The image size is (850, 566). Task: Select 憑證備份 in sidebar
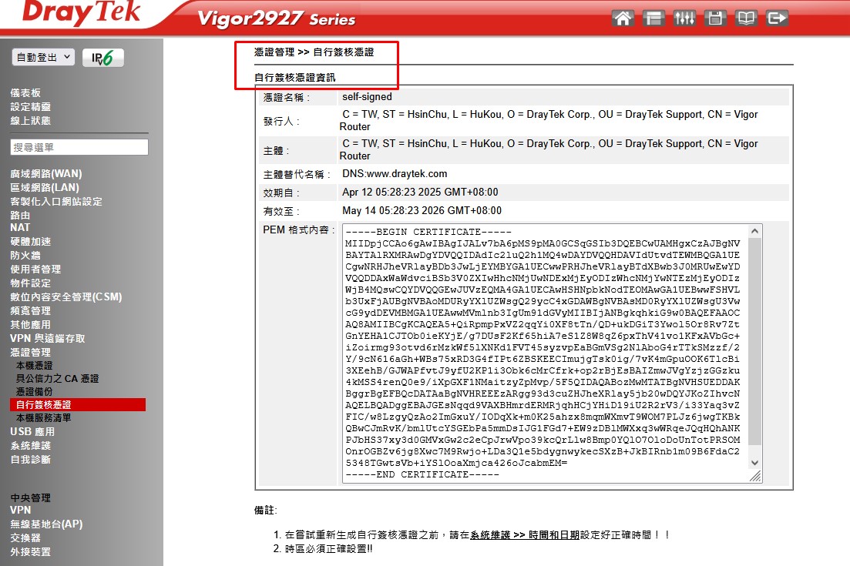point(35,392)
